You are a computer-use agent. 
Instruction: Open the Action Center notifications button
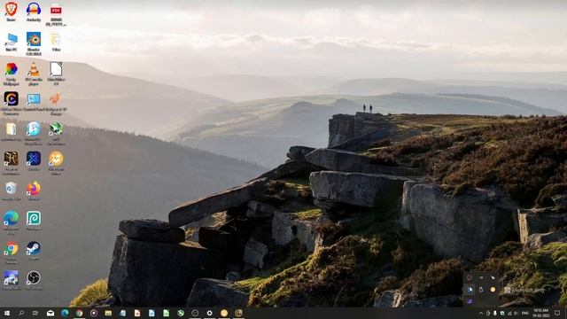[x=557, y=313]
